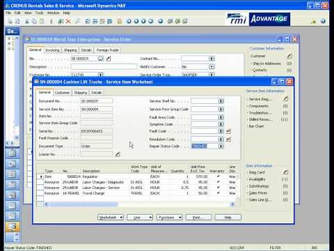Click the icon right of Resolution Code lookup
Screen dimensions: 334x251
point(228,139)
